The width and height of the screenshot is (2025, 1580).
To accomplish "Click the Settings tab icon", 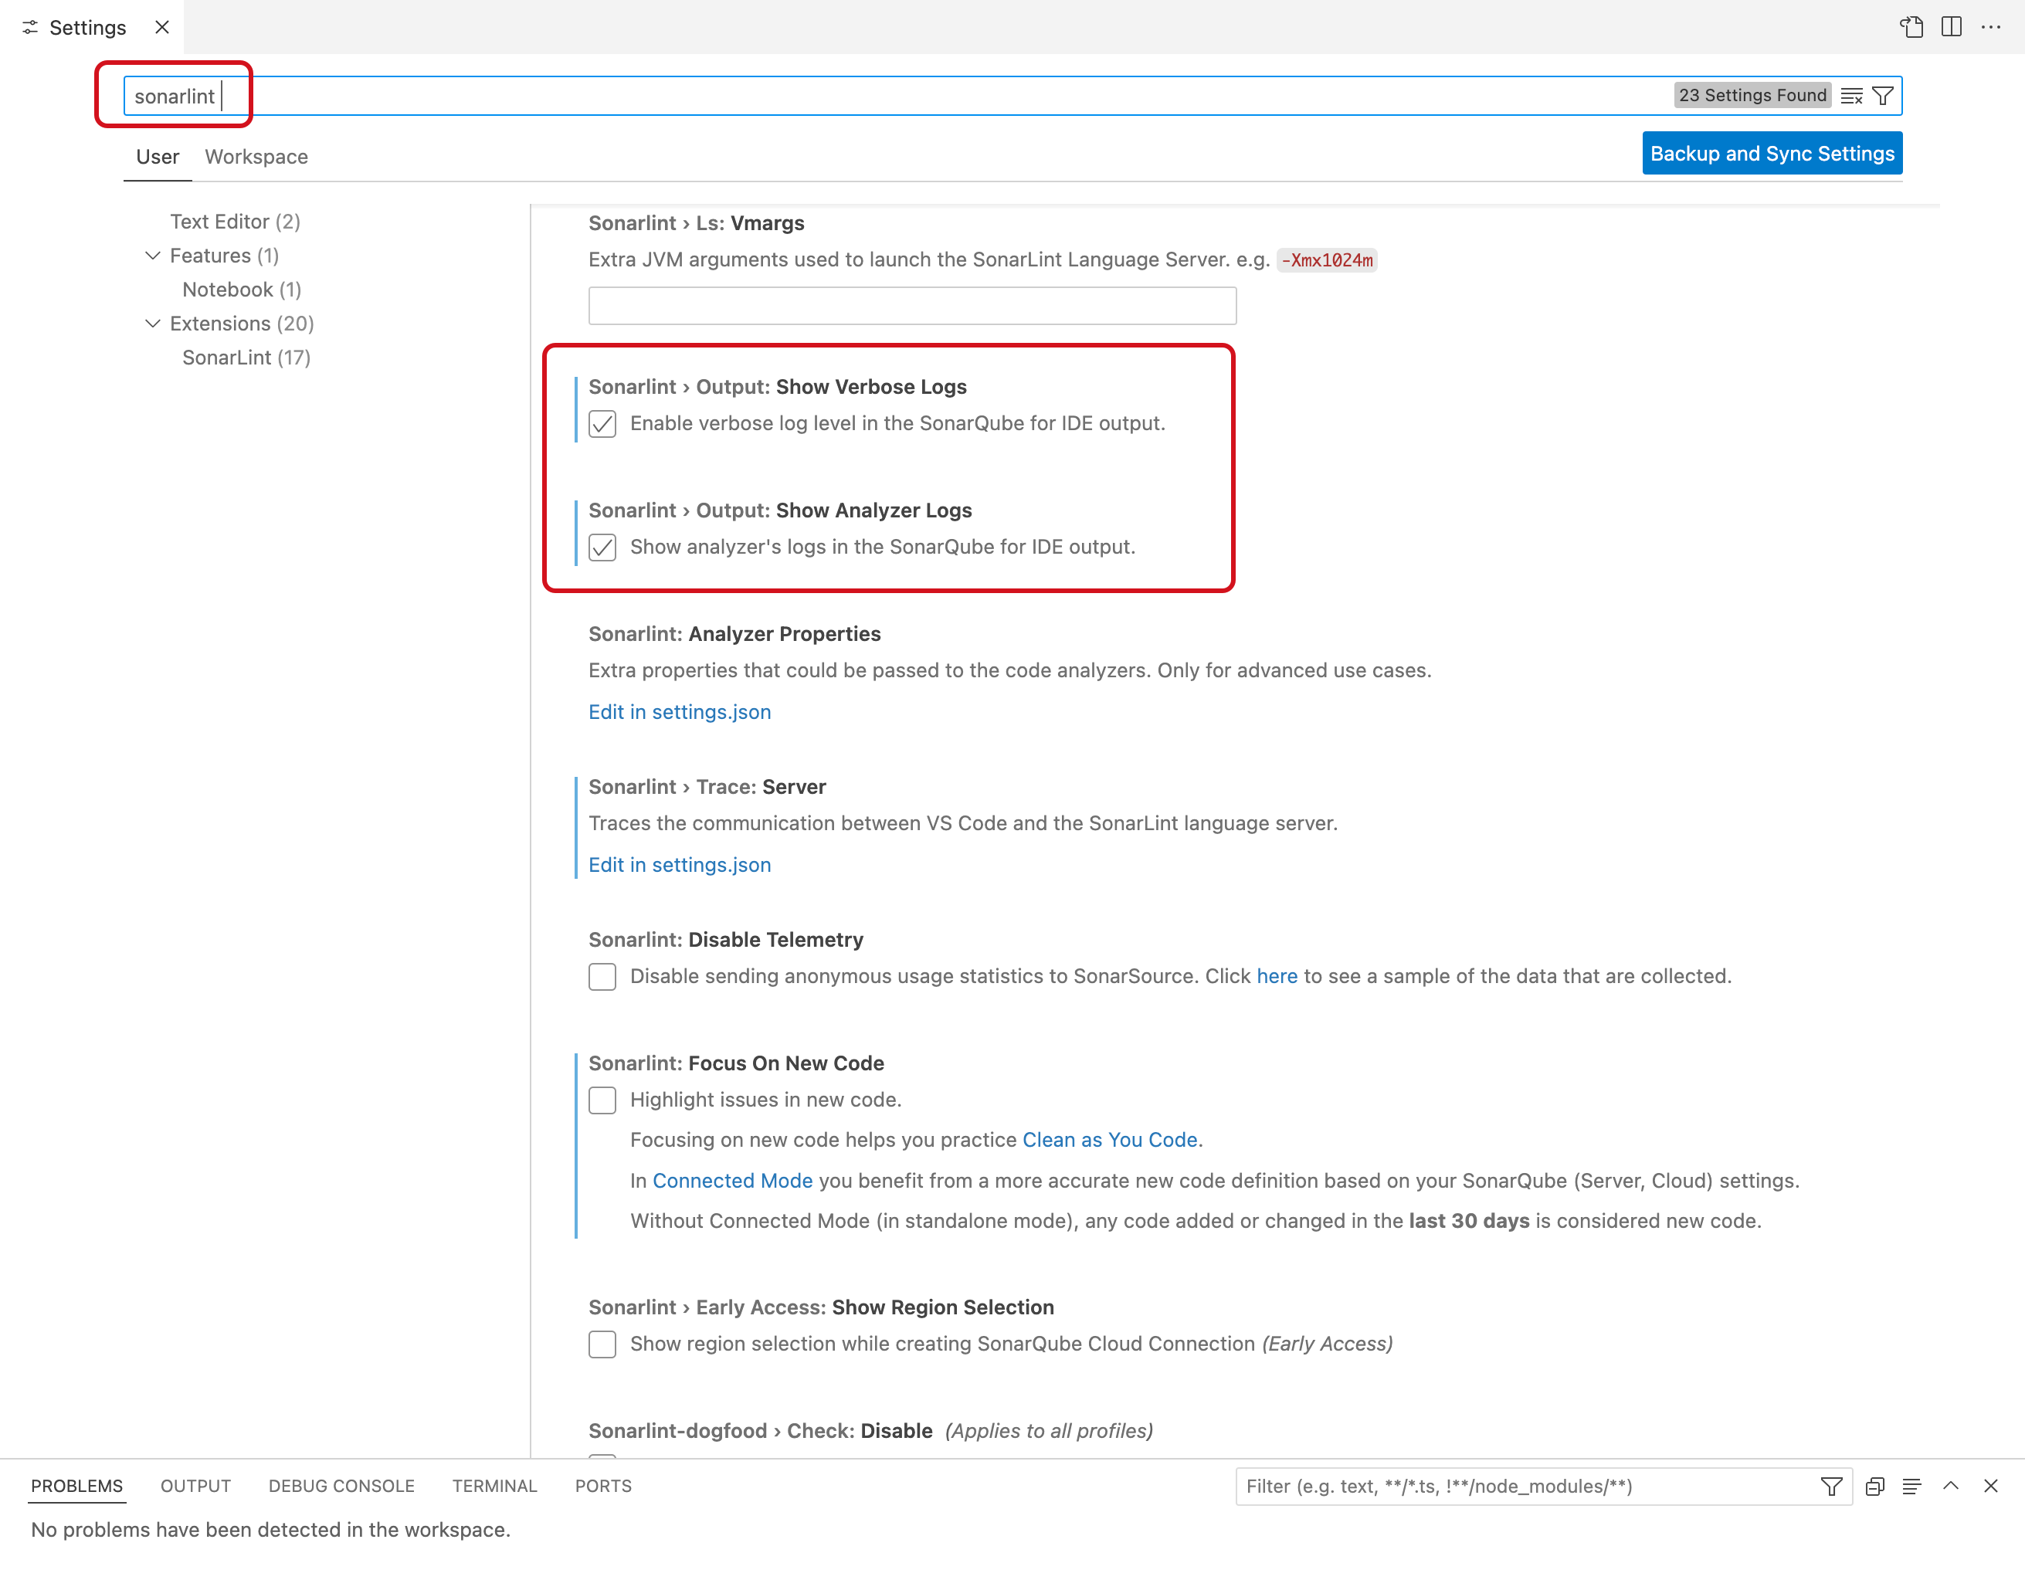I will click(x=29, y=27).
